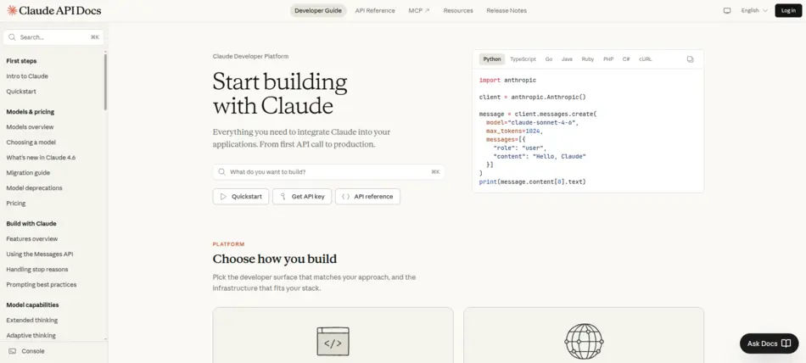Click the 'Model capabilities' sidebar heading
Viewport: 806px width, 363px height.
tap(32, 304)
